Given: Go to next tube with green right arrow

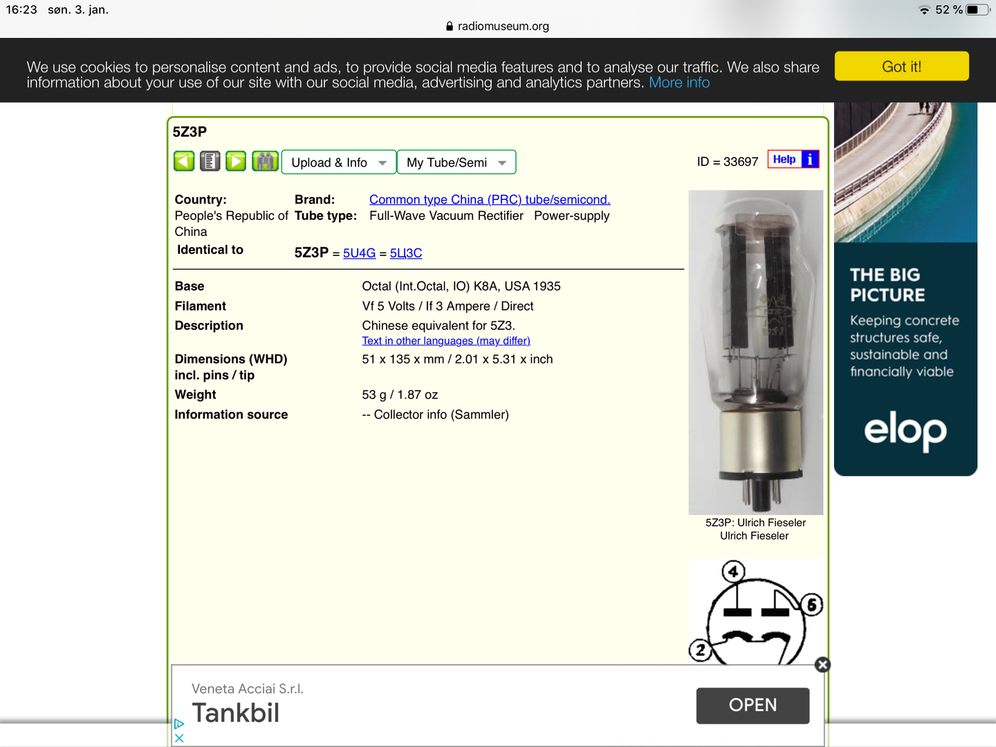Looking at the screenshot, I should (236, 161).
